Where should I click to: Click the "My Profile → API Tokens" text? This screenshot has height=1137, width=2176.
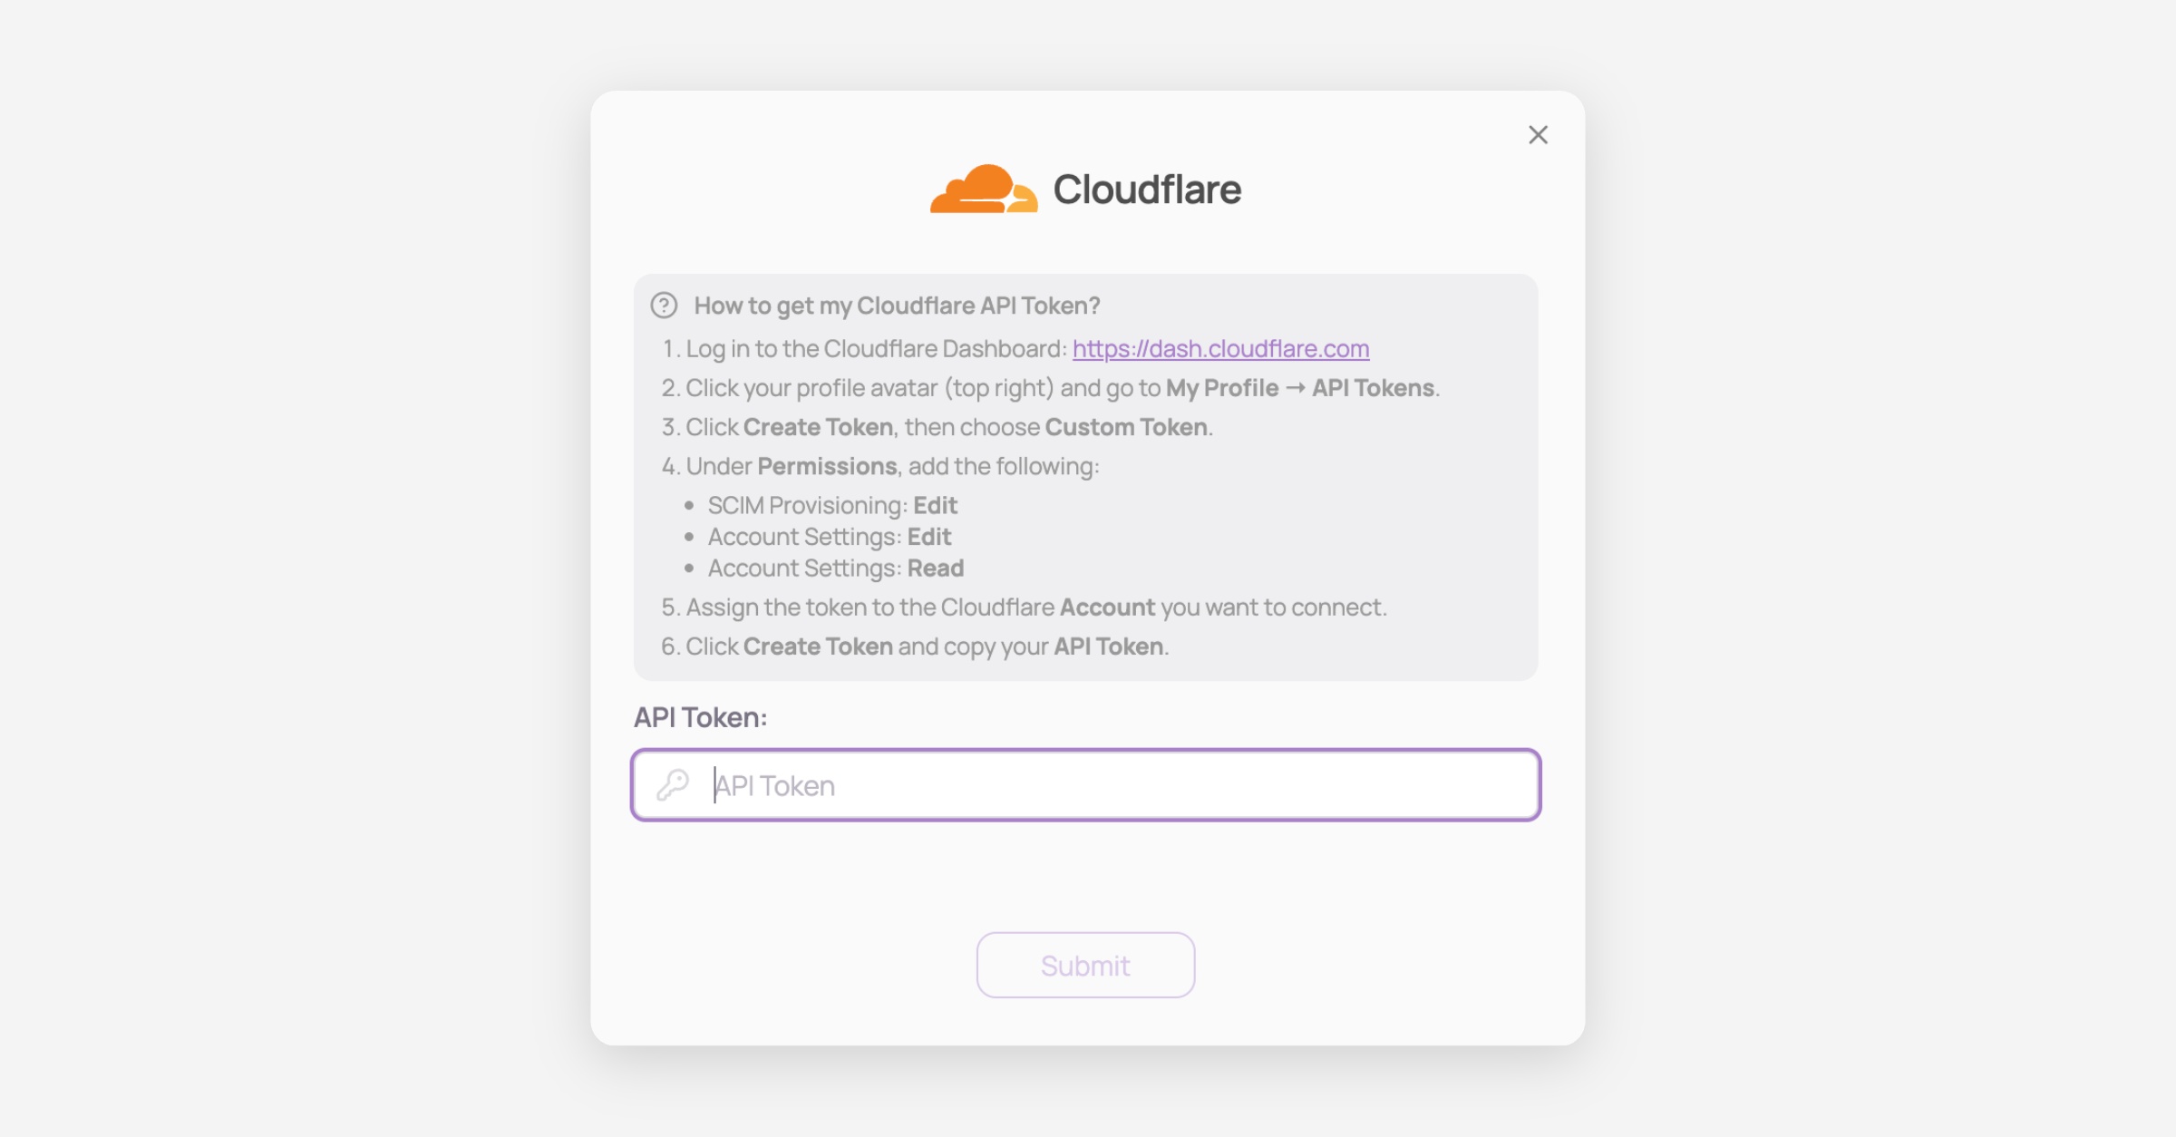1300,388
